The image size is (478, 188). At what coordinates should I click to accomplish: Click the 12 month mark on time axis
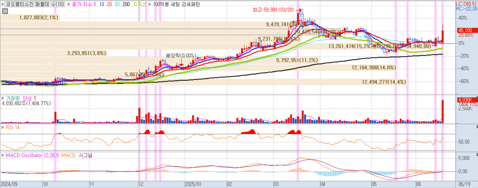(x=141, y=184)
